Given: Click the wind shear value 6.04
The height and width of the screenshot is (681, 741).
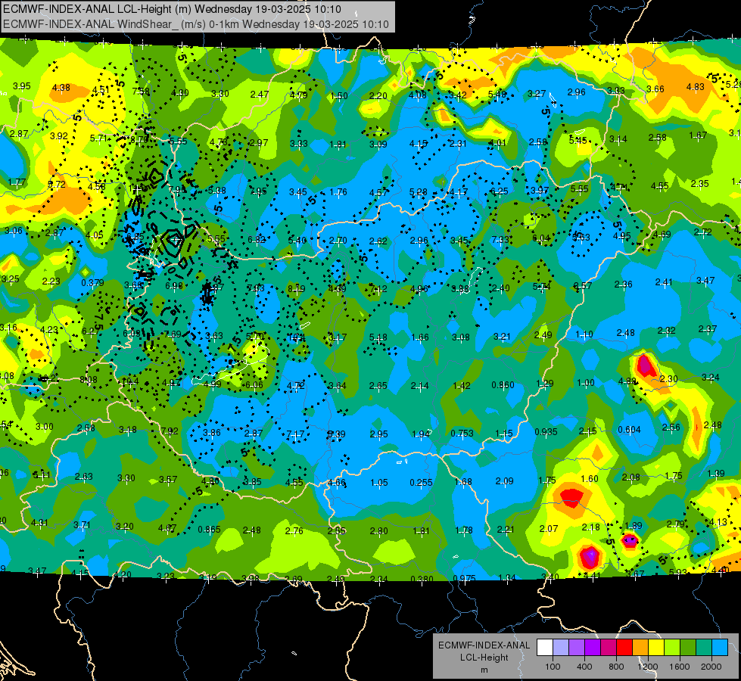Looking at the screenshot, I should [541, 238].
